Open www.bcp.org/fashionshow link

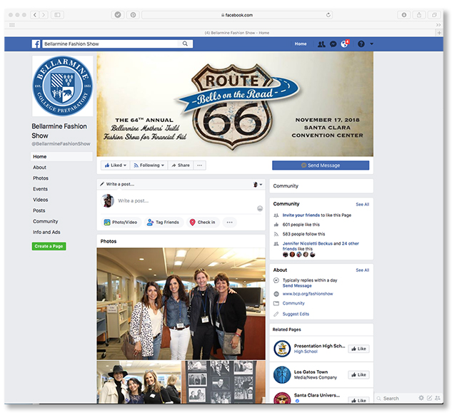308,294
